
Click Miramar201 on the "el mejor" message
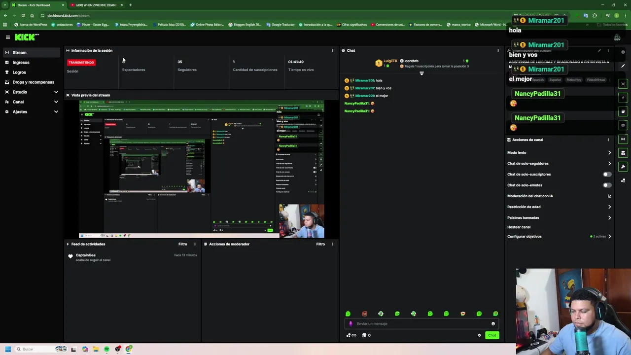365,96
